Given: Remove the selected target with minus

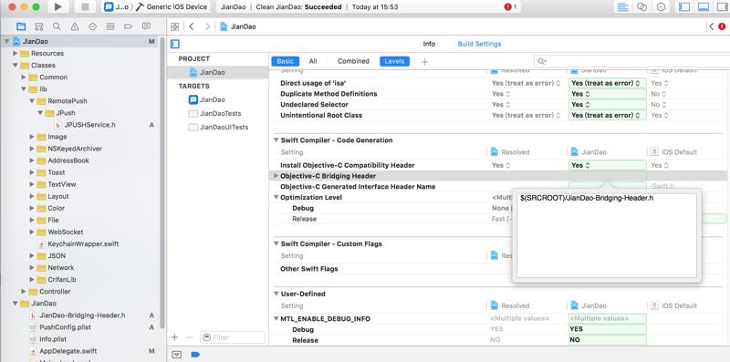Looking at the screenshot, I should [x=189, y=336].
